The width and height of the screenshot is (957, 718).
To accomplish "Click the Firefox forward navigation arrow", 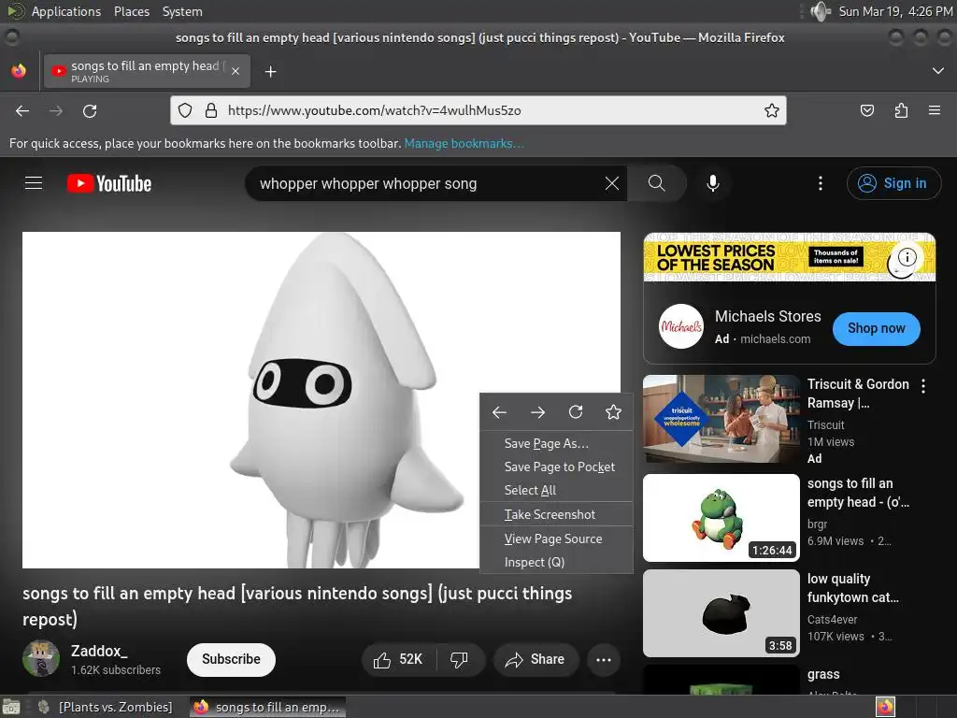I will pyautogui.click(x=56, y=111).
